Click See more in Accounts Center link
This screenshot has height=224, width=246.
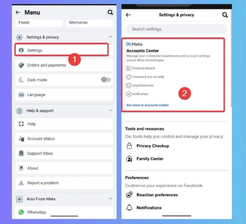(148, 105)
